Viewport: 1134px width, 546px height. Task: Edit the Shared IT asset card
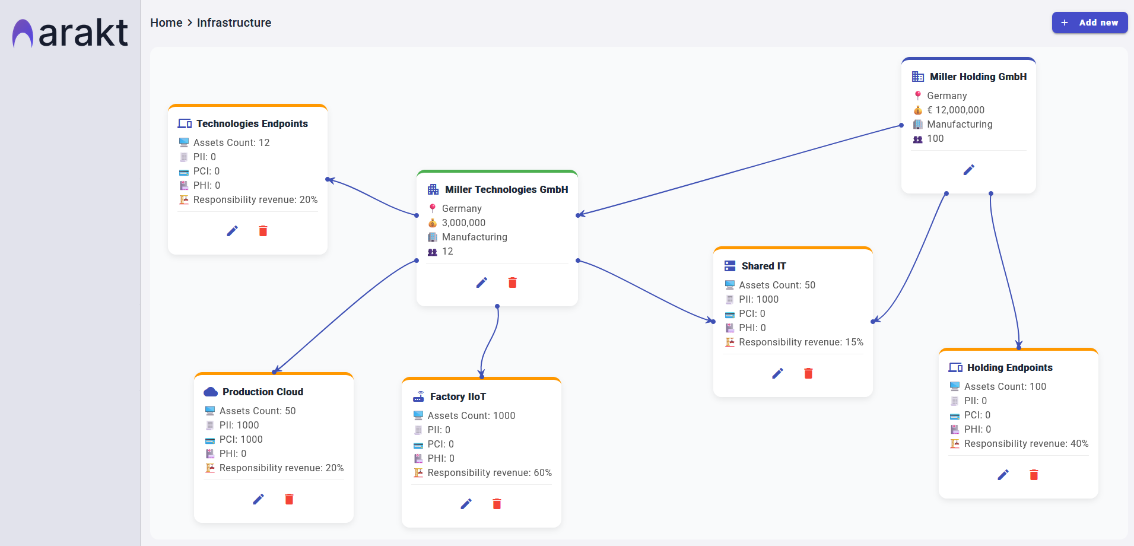(777, 373)
